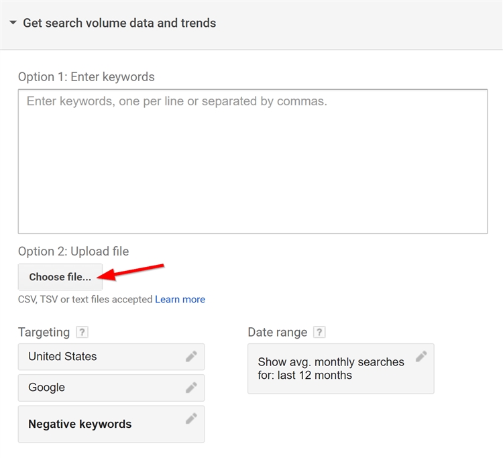
Task: Edit Negative keywords via pencil icon
Action: point(191,418)
